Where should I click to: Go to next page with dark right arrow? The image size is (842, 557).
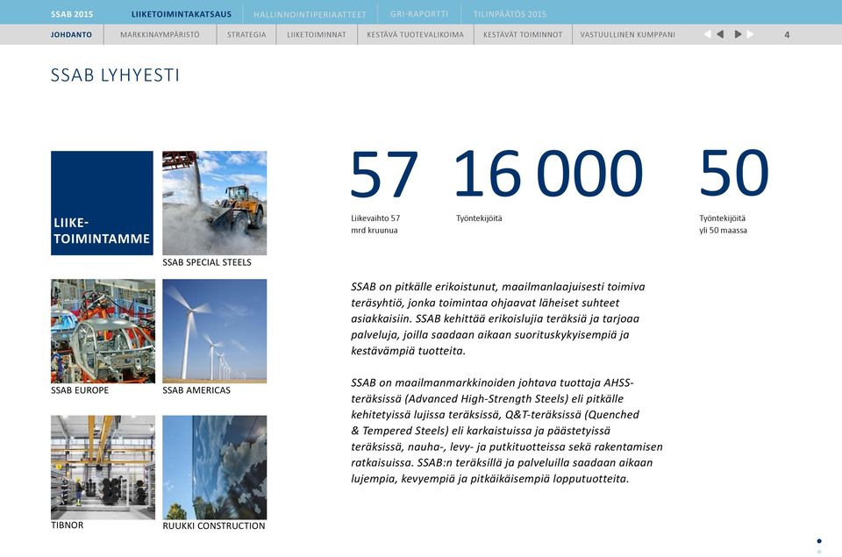click(x=738, y=34)
